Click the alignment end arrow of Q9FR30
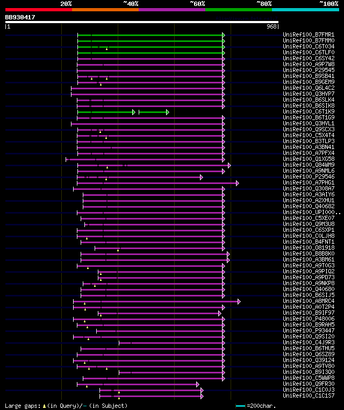 198,384
